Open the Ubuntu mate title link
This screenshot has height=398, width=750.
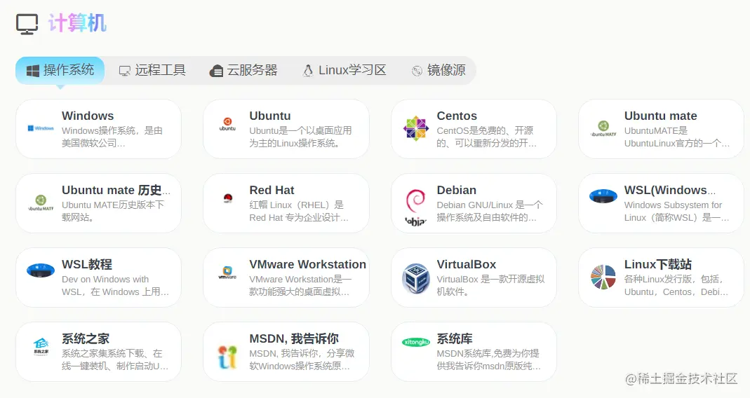(x=661, y=116)
